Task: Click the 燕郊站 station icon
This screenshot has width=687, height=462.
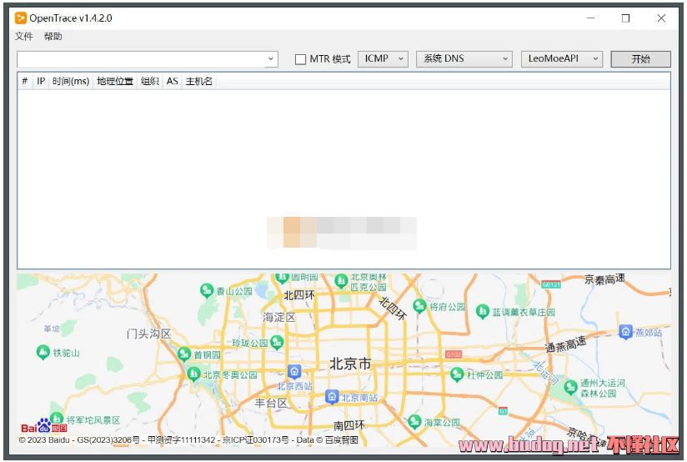Action: click(626, 332)
